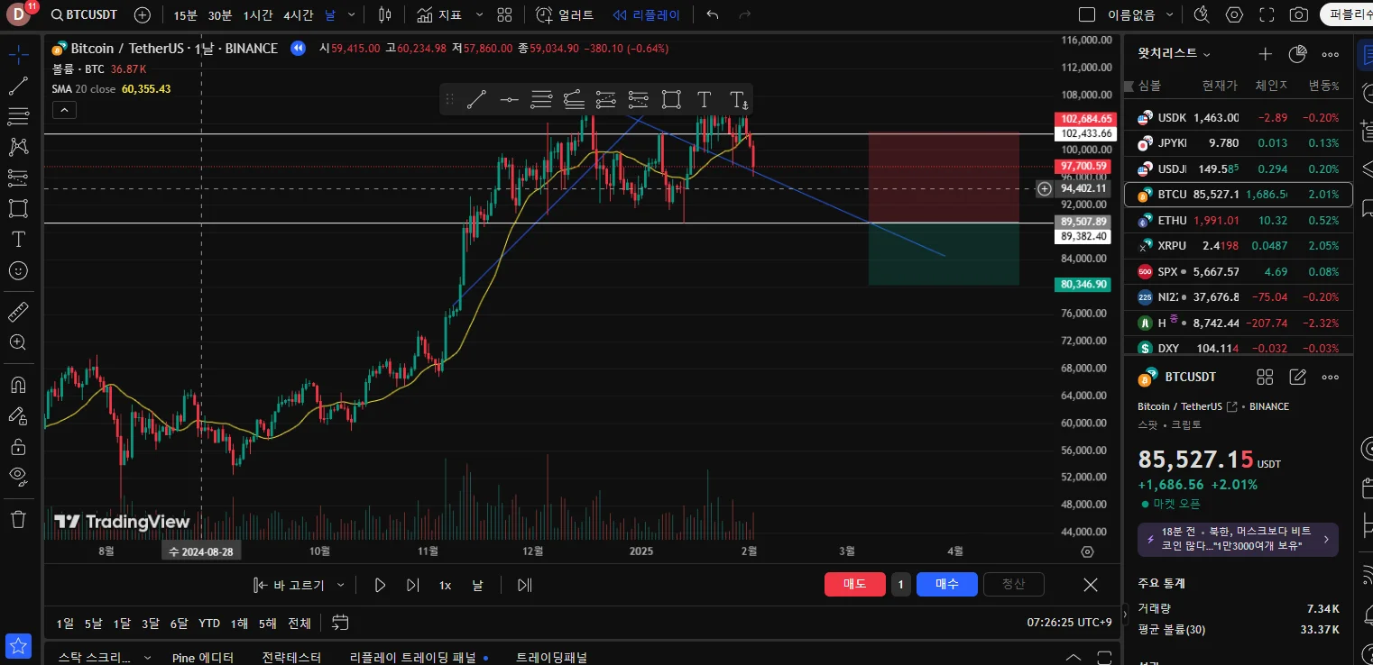The image size is (1373, 665).
Task: Select the 3달 date range
Action: coord(150,623)
